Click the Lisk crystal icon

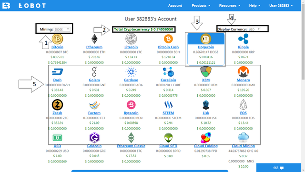click(206, 105)
